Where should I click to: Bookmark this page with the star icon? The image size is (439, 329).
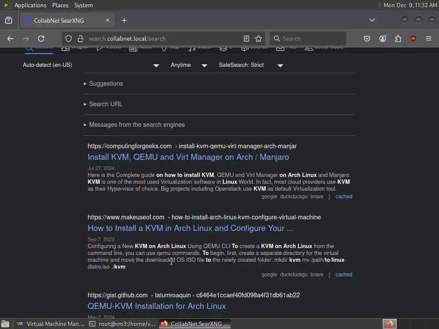tap(259, 39)
